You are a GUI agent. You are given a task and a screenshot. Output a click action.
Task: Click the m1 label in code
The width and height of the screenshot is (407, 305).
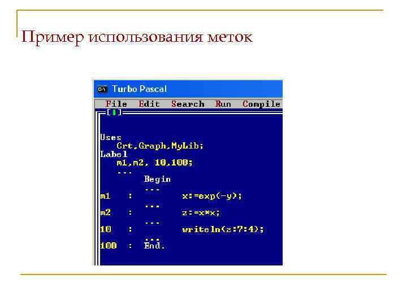(105, 196)
